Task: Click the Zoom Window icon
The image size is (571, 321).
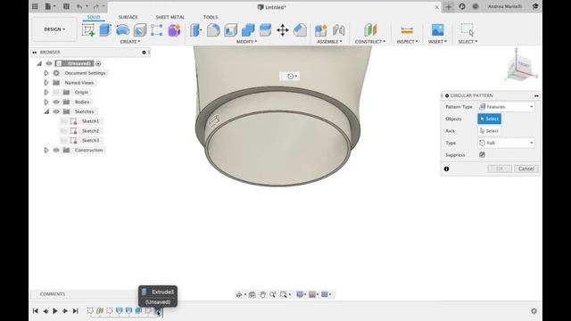Action: point(284,294)
